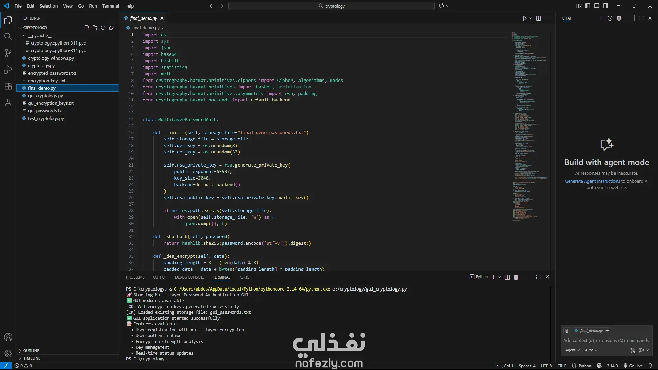Refresh the explorer file tree
658x370 pixels.
click(x=103, y=28)
